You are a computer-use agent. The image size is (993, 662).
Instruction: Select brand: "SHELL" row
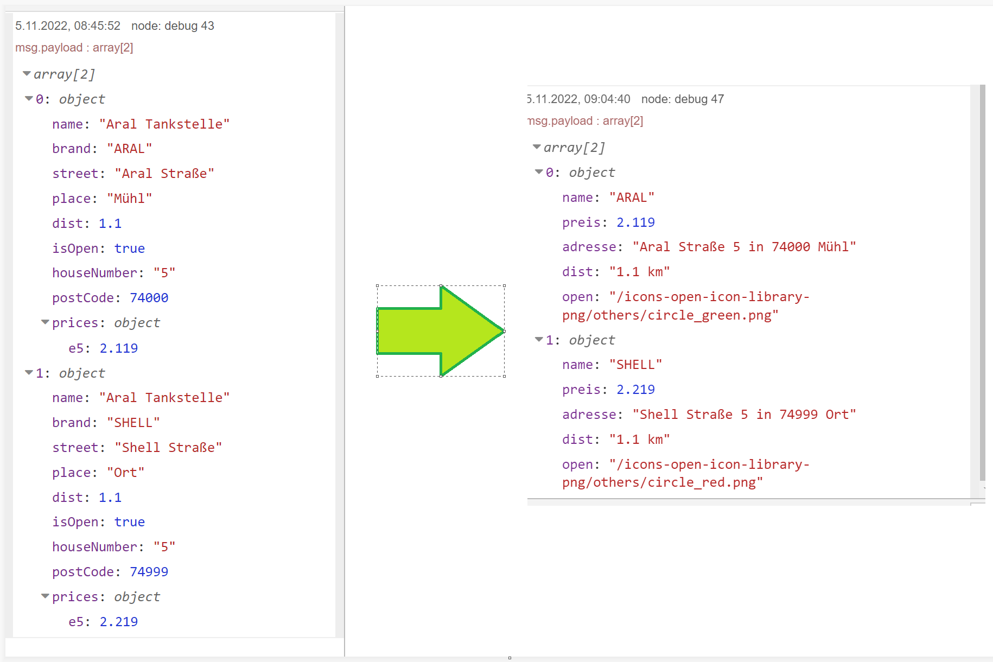pyautogui.click(x=106, y=423)
